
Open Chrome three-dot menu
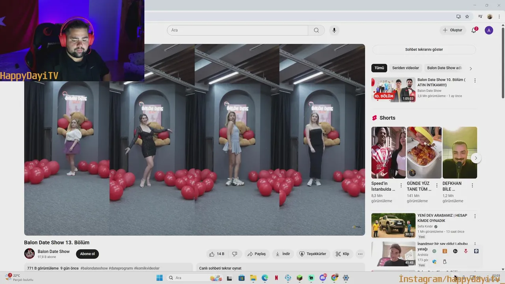tap(499, 17)
